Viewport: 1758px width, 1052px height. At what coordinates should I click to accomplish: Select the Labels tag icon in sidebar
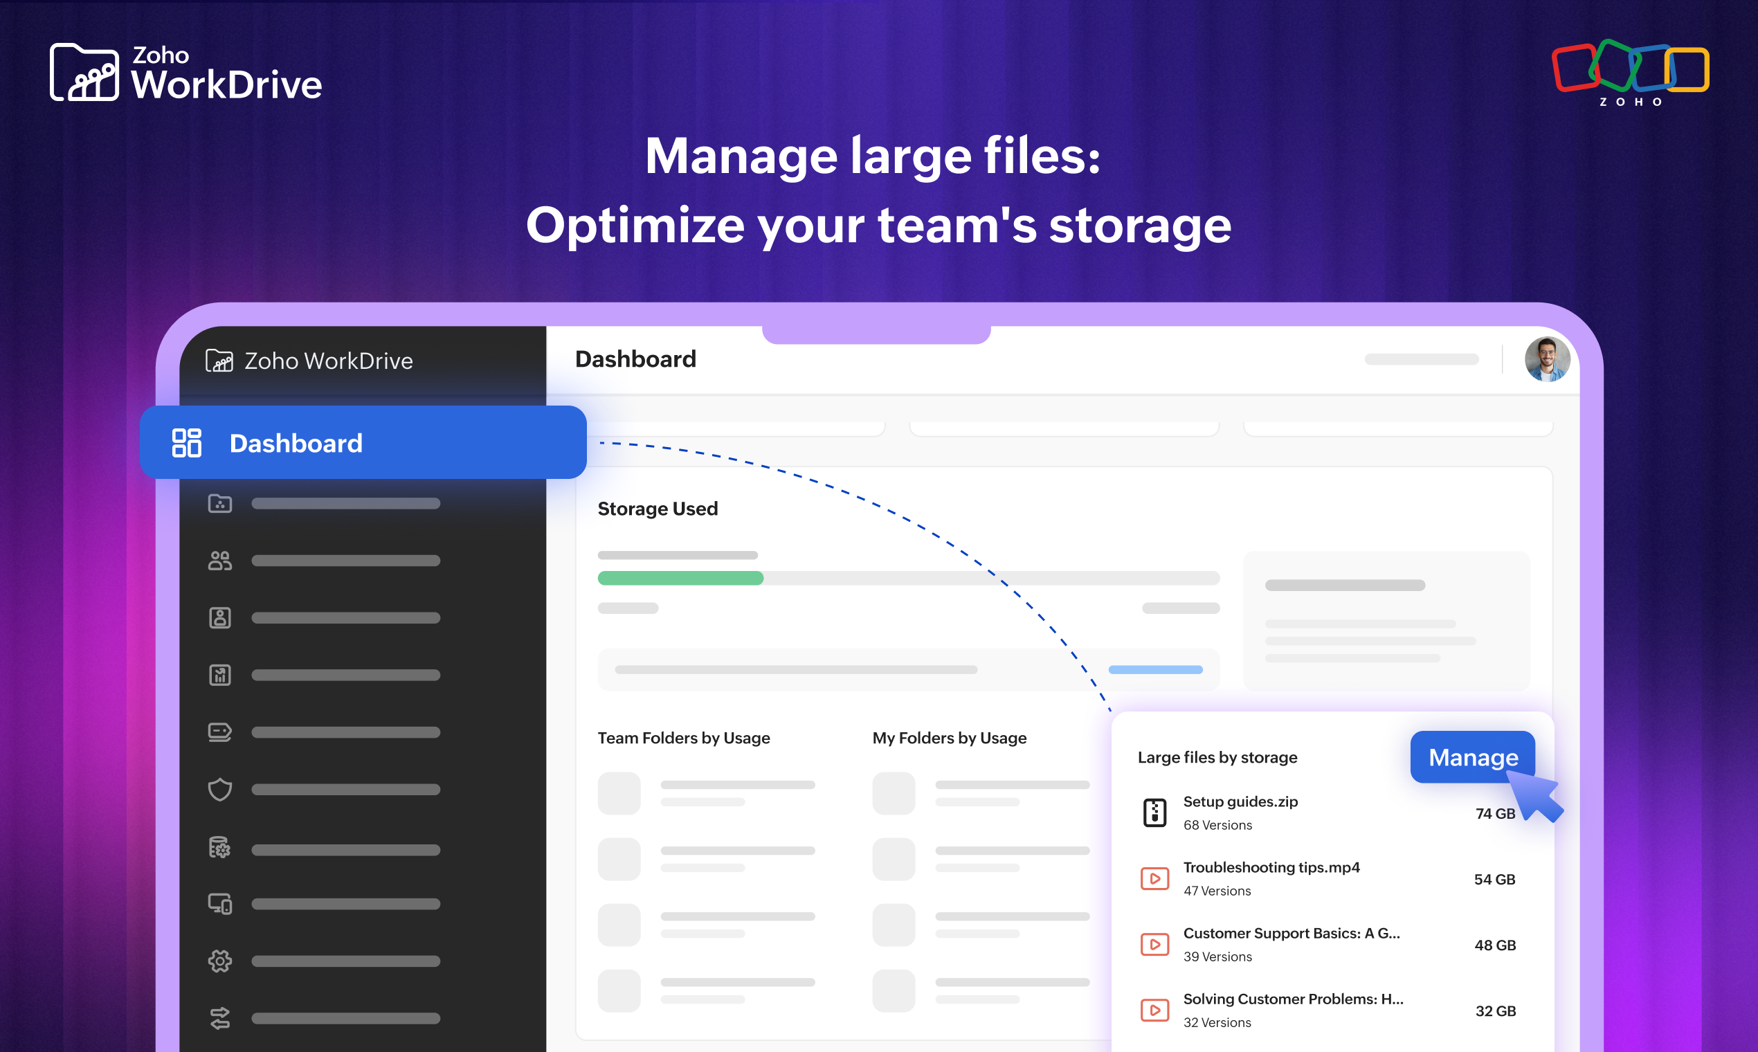(x=221, y=732)
